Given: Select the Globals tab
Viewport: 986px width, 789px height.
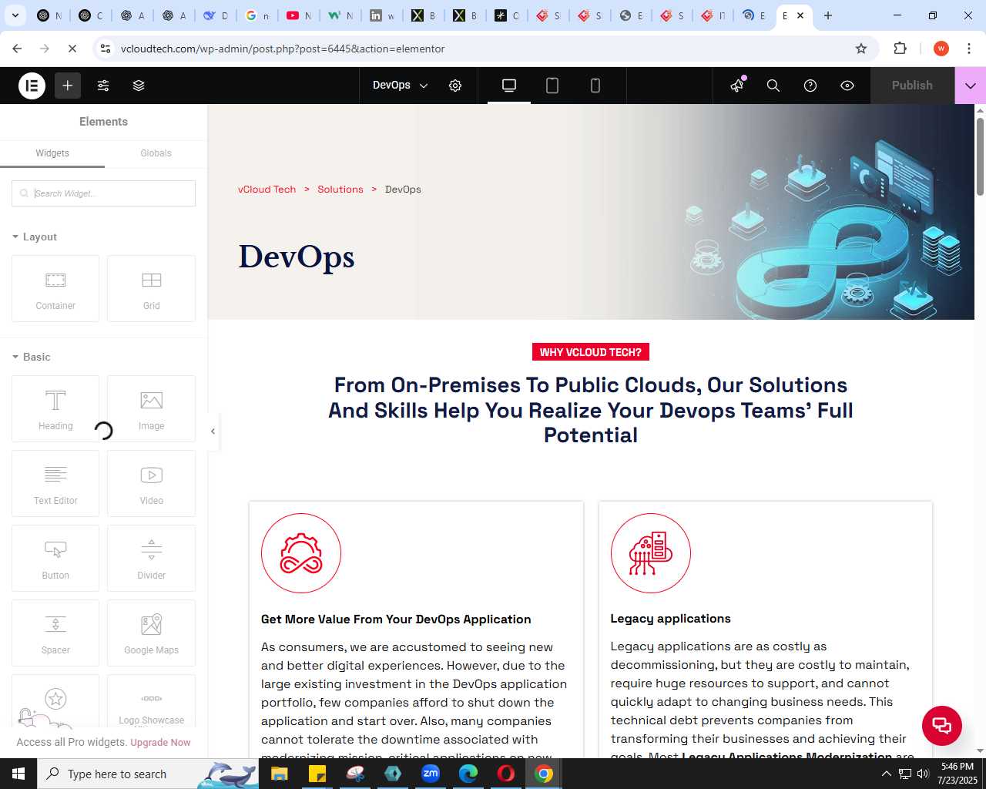Looking at the screenshot, I should coord(156,153).
